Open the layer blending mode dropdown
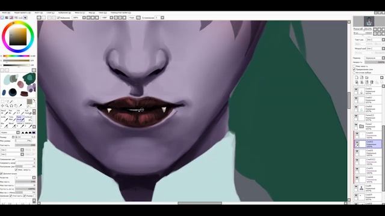385x216 pixels. pos(383,58)
